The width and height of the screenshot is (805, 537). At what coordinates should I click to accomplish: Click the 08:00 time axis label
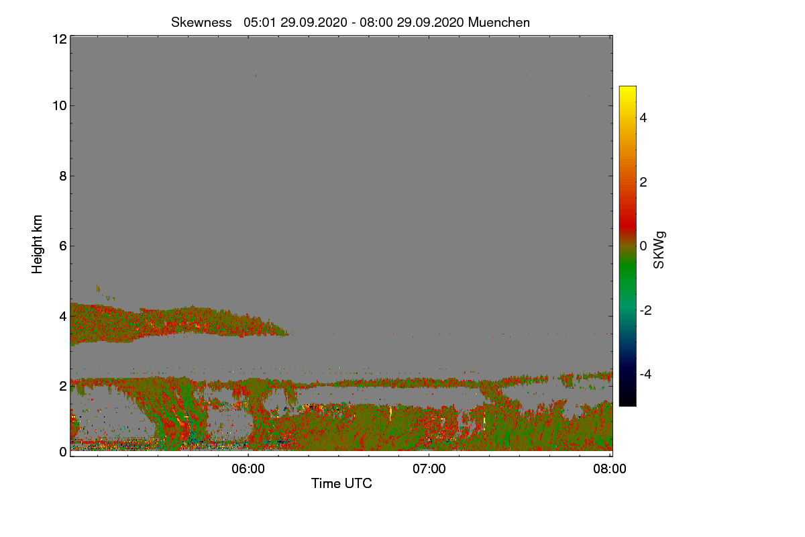(x=610, y=469)
